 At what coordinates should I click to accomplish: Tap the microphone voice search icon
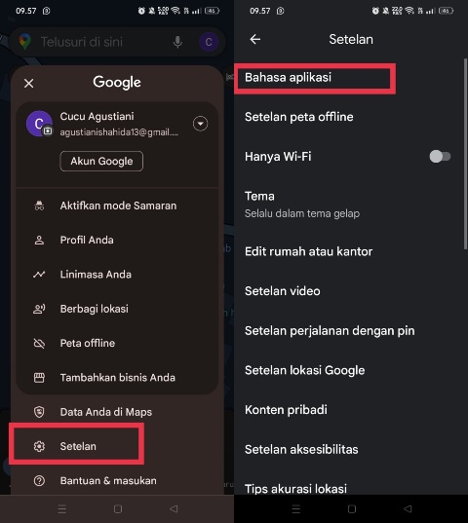(x=177, y=42)
